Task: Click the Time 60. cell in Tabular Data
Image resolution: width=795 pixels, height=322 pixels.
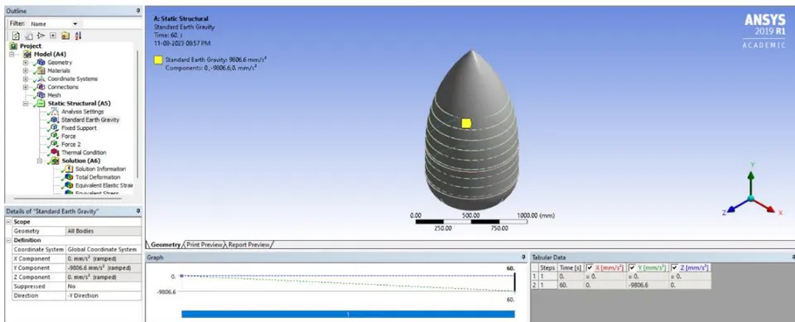Action: (x=570, y=286)
